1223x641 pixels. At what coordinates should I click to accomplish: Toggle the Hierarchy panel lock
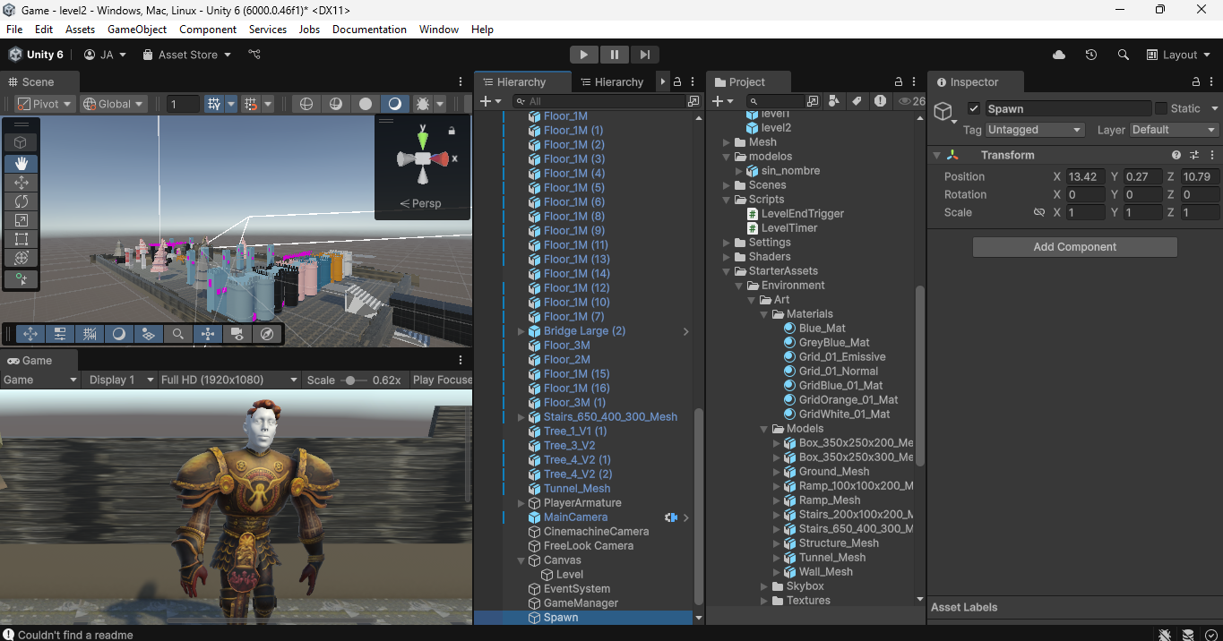pyautogui.click(x=677, y=81)
